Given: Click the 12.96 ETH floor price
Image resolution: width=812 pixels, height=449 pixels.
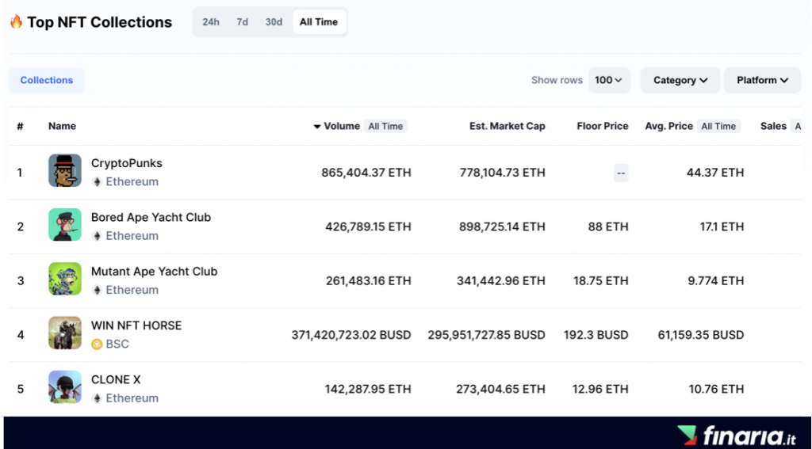Looking at the screenshot, I should 600,389.
